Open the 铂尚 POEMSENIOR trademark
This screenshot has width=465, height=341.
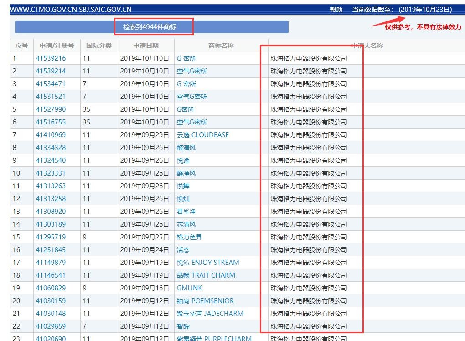(x=205, y=301)
